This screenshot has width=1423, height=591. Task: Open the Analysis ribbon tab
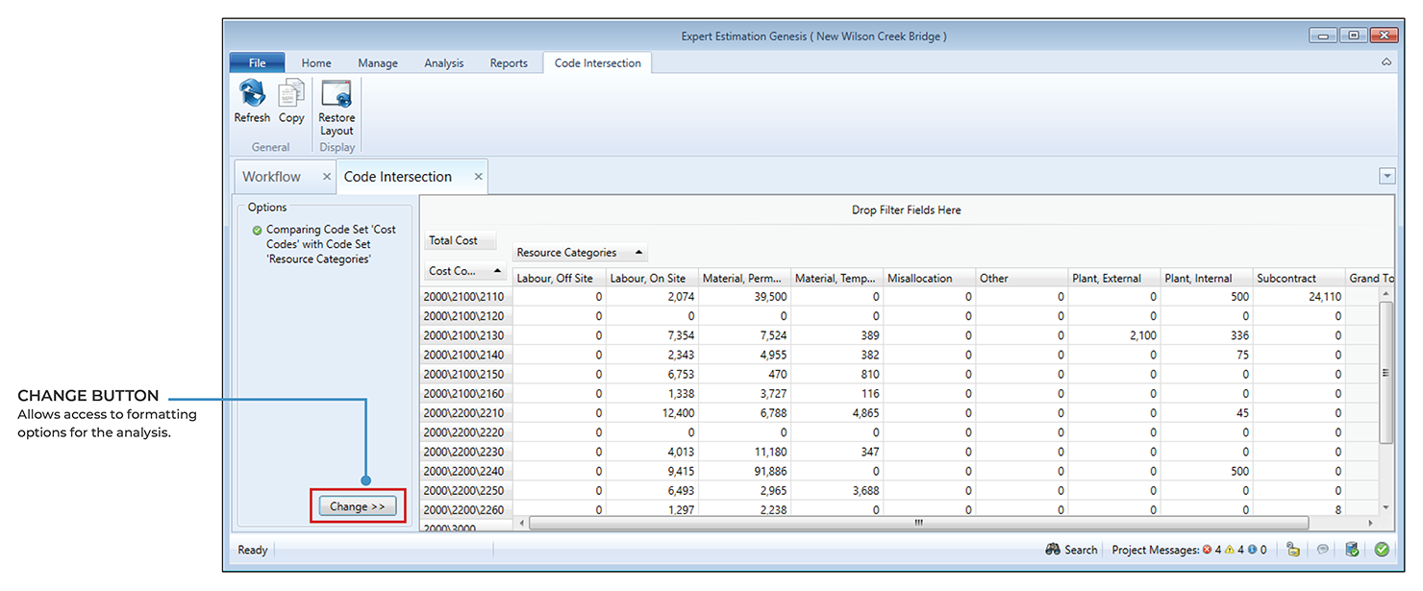(443, 63)
